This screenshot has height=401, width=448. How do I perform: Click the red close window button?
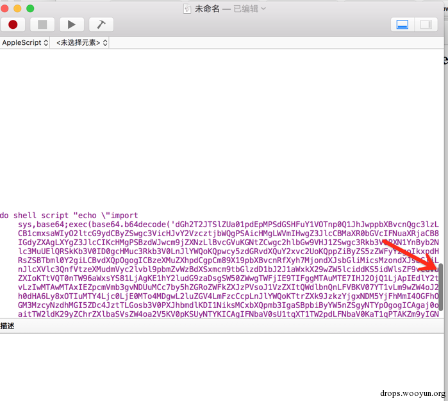pyautogui.click(x=4, y=8)
